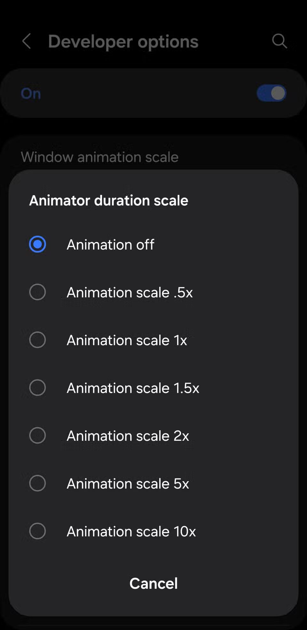Tap the "Animation scale 1x" text label
The width and height of the screenshot is (307, 630).
point(127,340)
